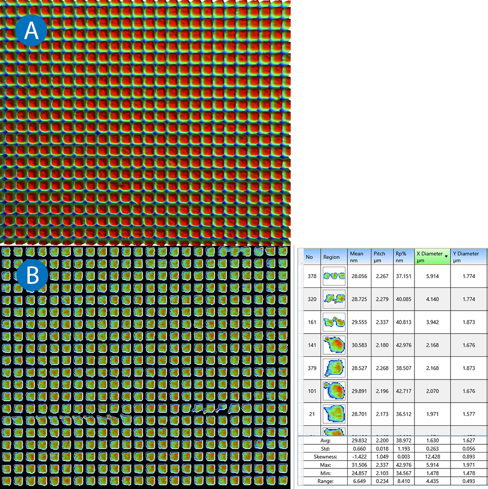
Task: Click Y Diameter value 1.577
Action: 468,414
